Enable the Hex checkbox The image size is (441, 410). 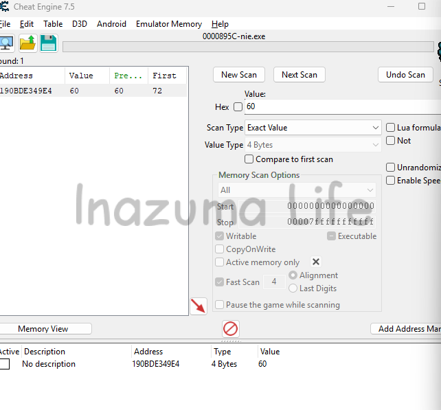[238, 107]
